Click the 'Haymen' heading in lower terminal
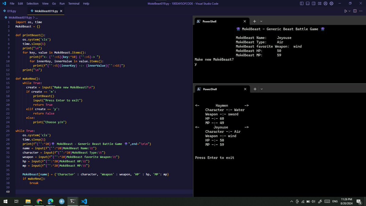This screenshot has width=366, height=206. [x=222, y=106]
